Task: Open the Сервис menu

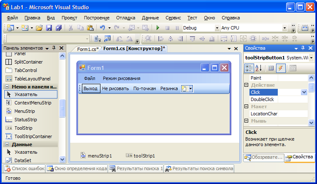Action: pos(173,18)
